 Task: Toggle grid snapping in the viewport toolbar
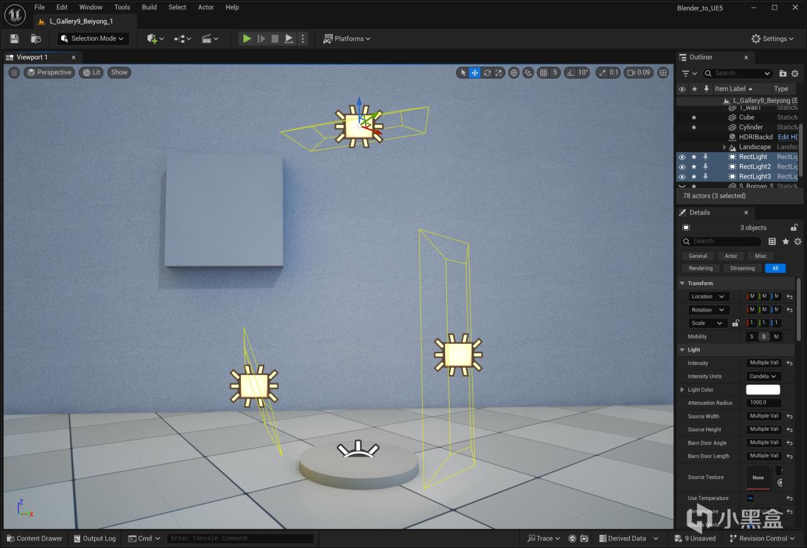point(543,73)
